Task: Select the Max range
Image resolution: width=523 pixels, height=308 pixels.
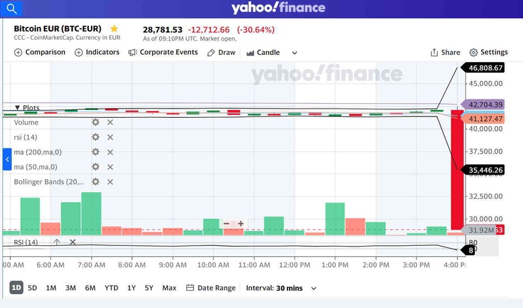Action: [x=169, y=288]
